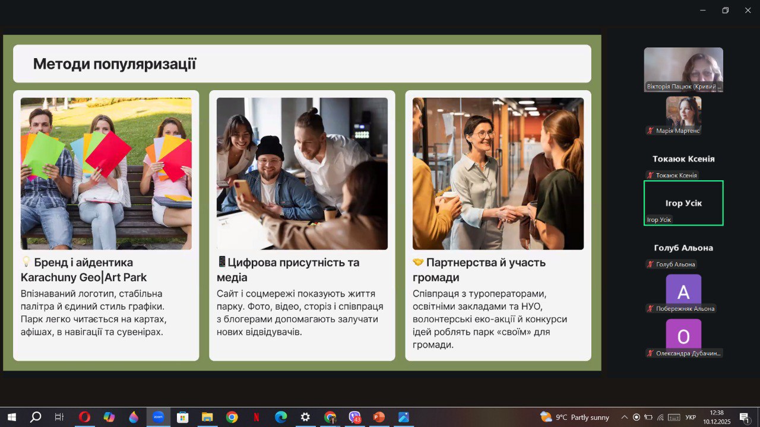Viewport: 760px width, 427px height.
Task: Expand hidden system tray icons chevron
Action: 624,417
